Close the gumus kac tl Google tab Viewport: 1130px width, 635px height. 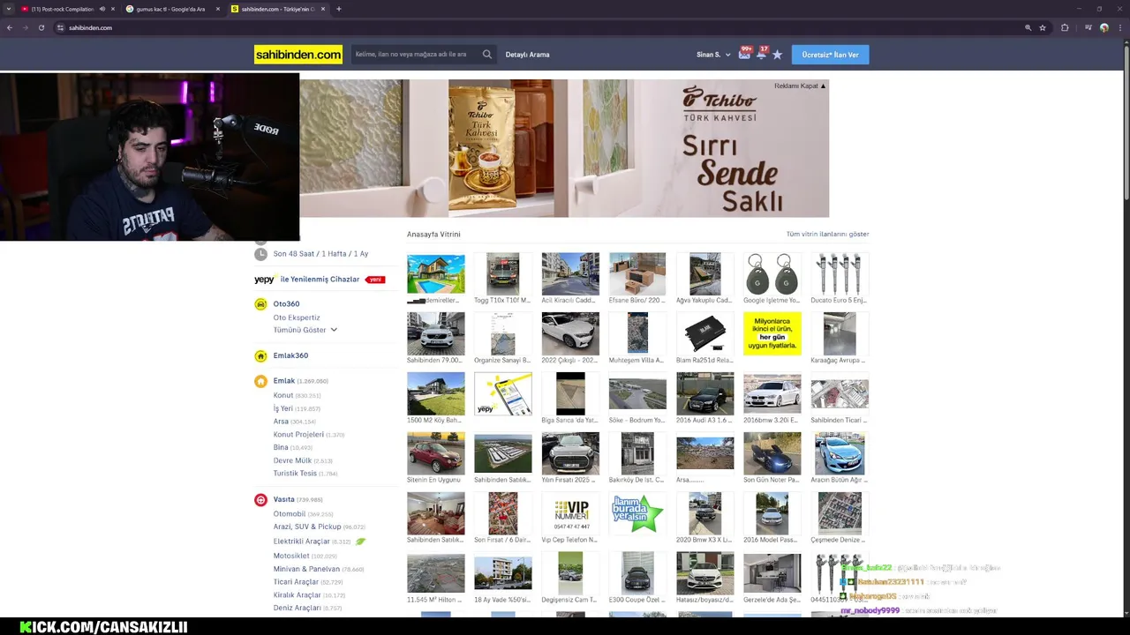coord(217,9)
